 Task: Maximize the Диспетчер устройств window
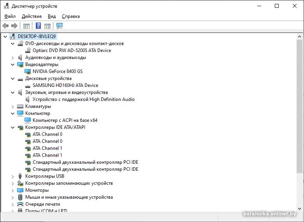277,6
